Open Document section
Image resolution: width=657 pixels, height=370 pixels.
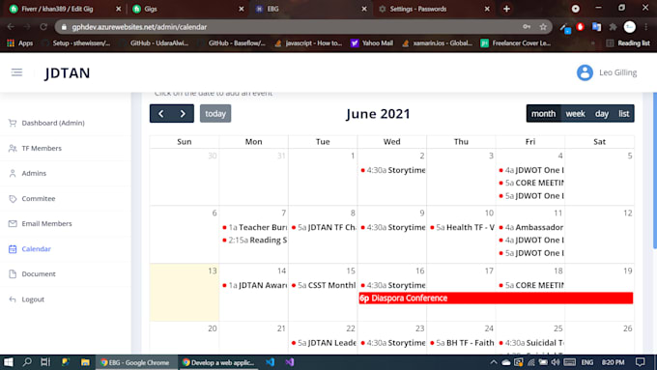tap(39, 273)
